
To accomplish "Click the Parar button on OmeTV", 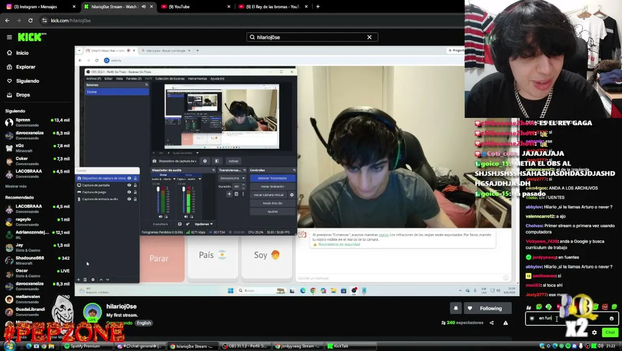I will (159, 258).
